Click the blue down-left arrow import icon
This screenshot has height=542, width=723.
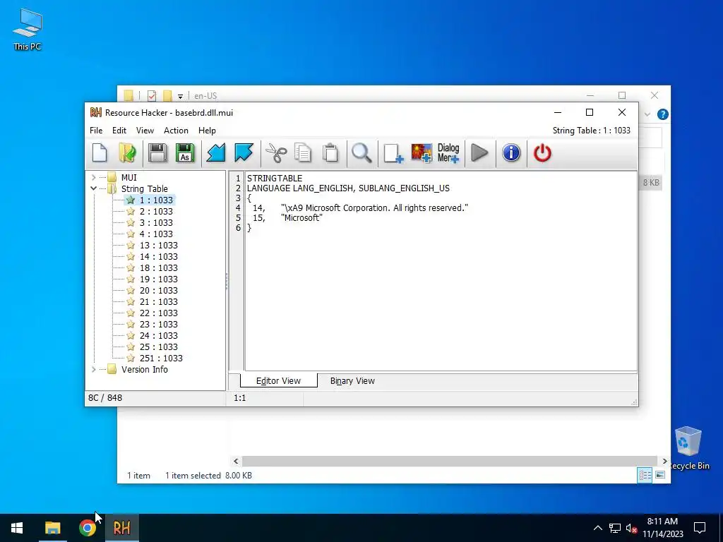(x=216, y=153)
